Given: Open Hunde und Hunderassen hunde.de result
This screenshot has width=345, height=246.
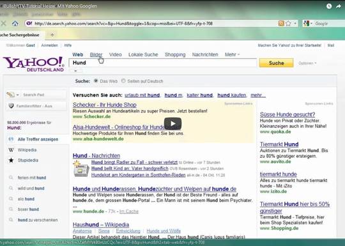Looking at the screenshot, I should click(x=155, y=189).
